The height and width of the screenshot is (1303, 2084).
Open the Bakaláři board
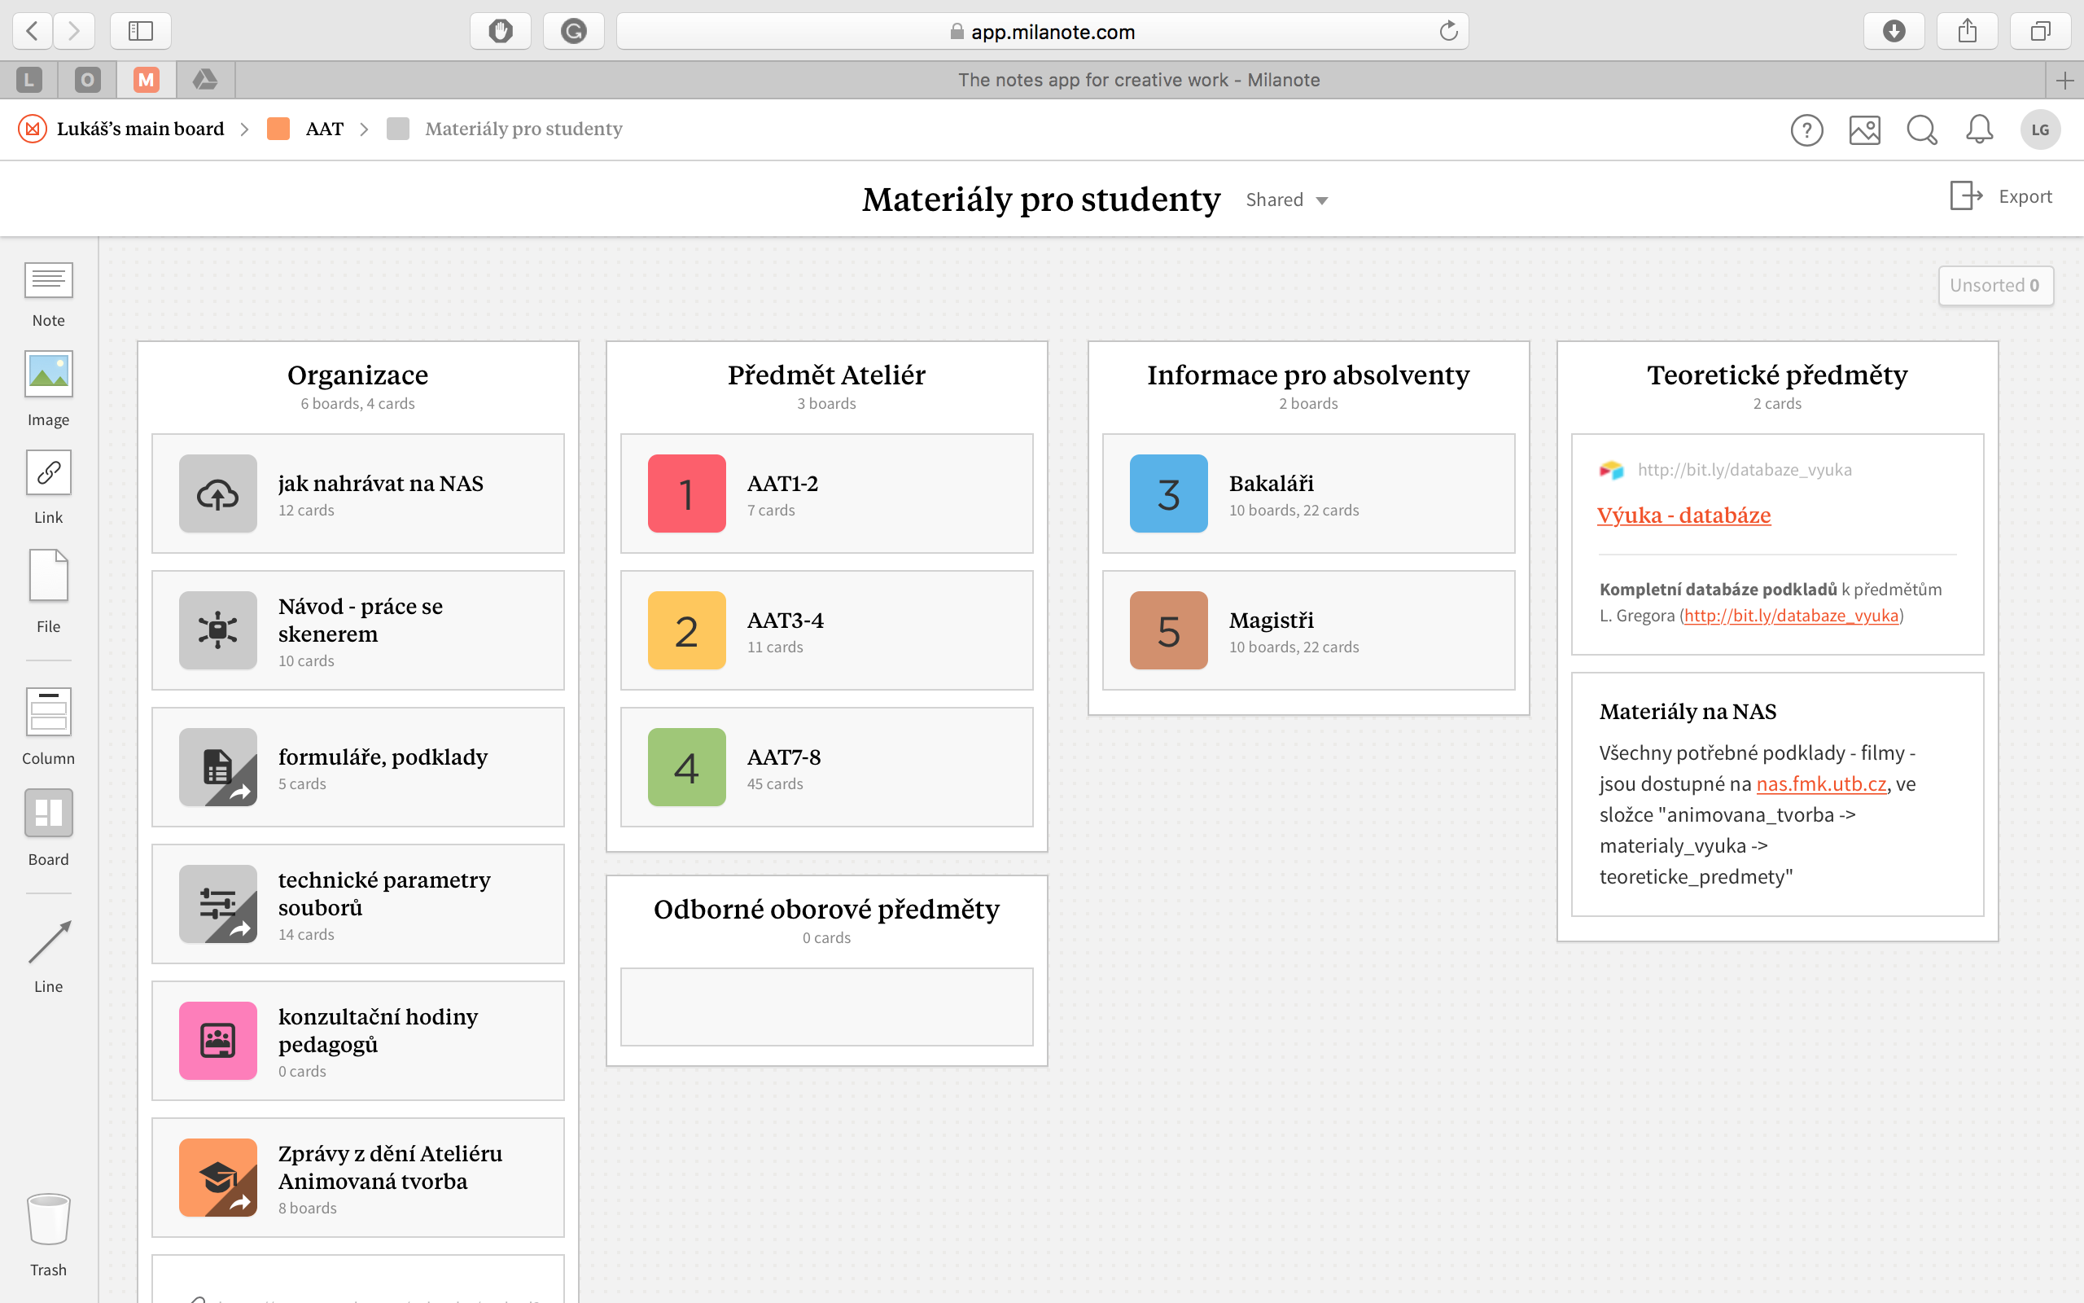1307,494
